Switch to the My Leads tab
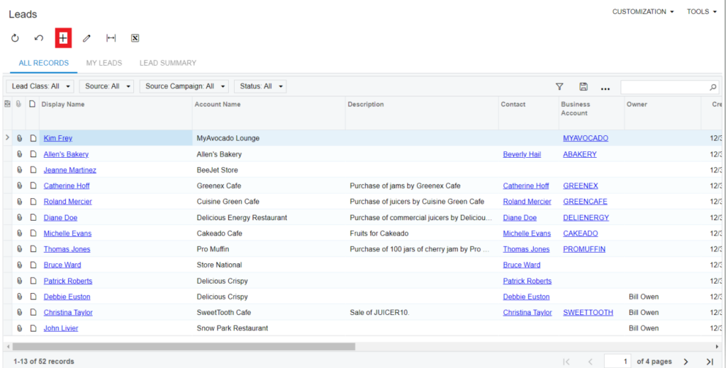726x368 pixels. [x=104, y=63]
